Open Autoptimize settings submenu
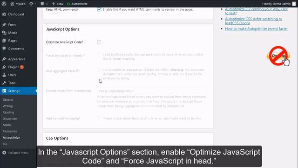 (11, 138)
